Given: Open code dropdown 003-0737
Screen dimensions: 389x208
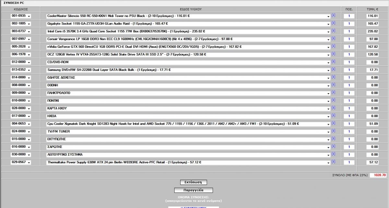Looking at the screenshot, I should pos(21,31).
